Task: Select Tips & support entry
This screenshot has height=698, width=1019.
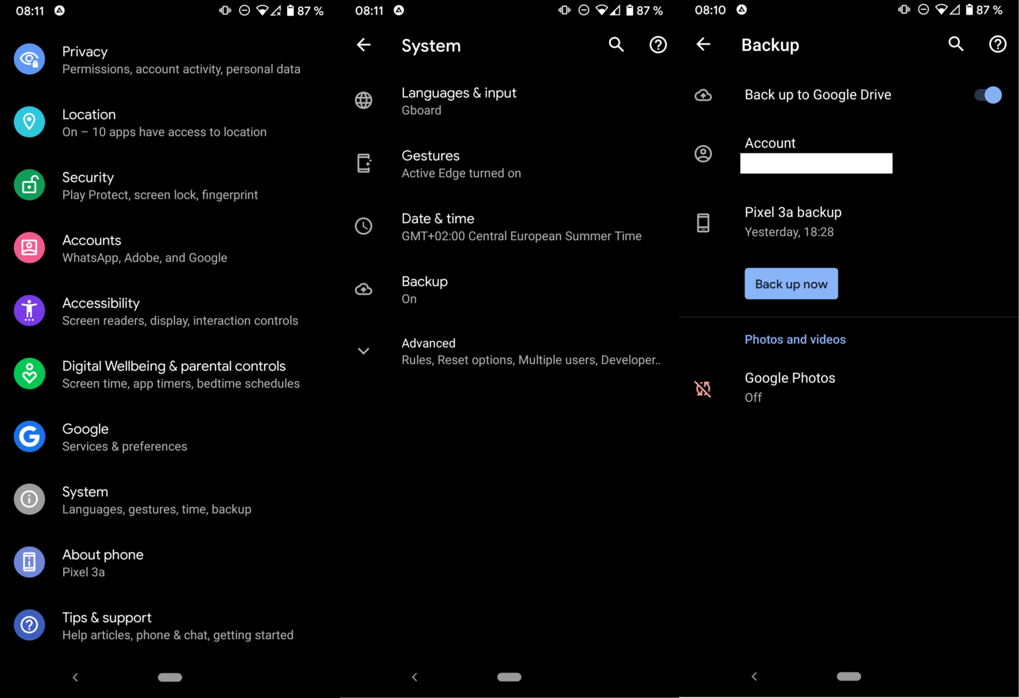Action: tap(107, 624)
